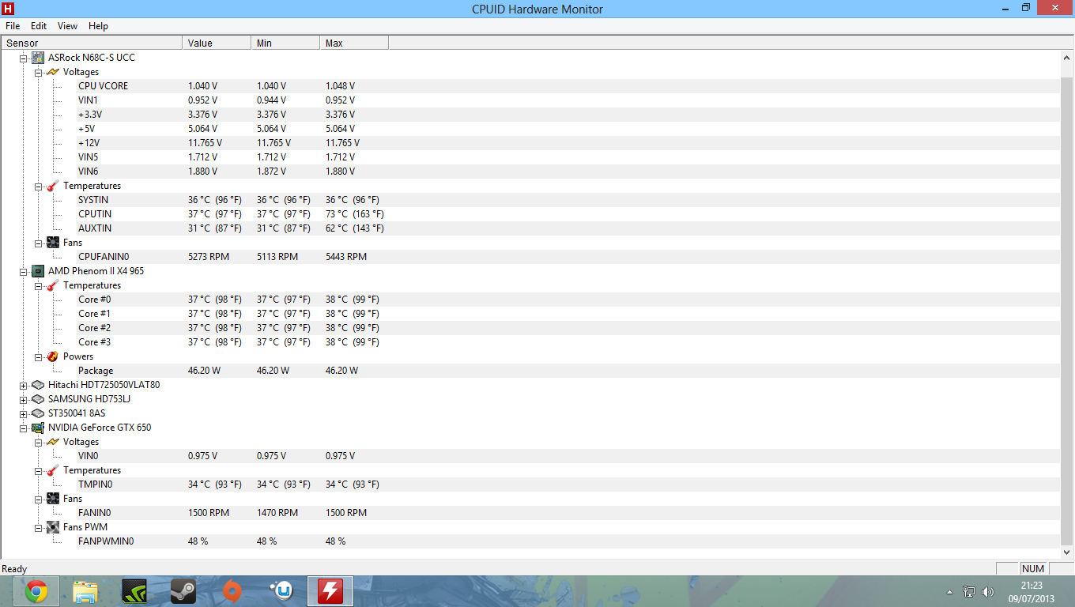Select the FANPWMIN0 row
Image resolution: width=1075 pixels, height=607 pixels.
click(x=530, y=541)
